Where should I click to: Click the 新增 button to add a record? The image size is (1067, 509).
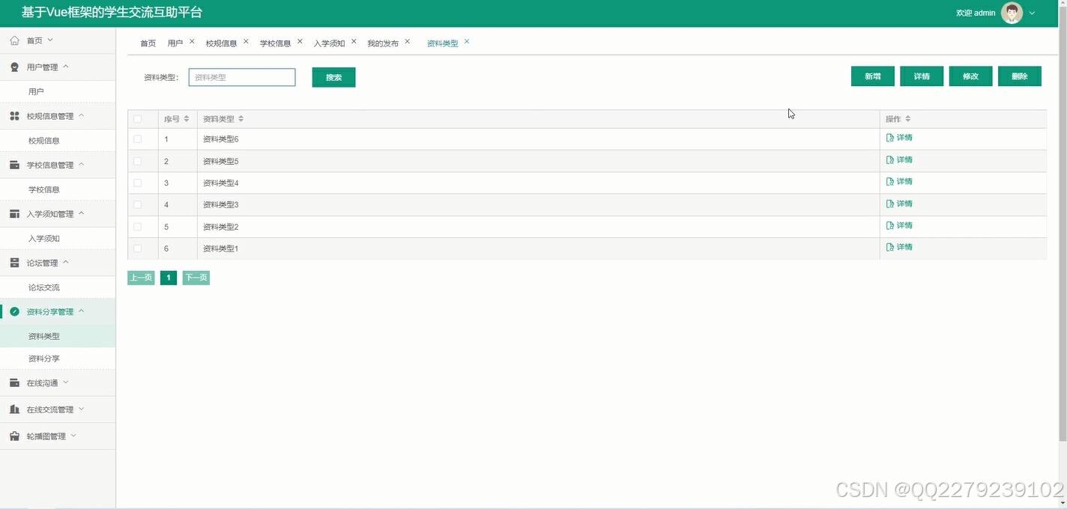872,76
